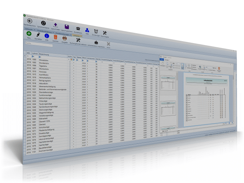Click in the Suche search field
Image resolution: width=244 pixels, height=183 pixels.
(39, 44)
